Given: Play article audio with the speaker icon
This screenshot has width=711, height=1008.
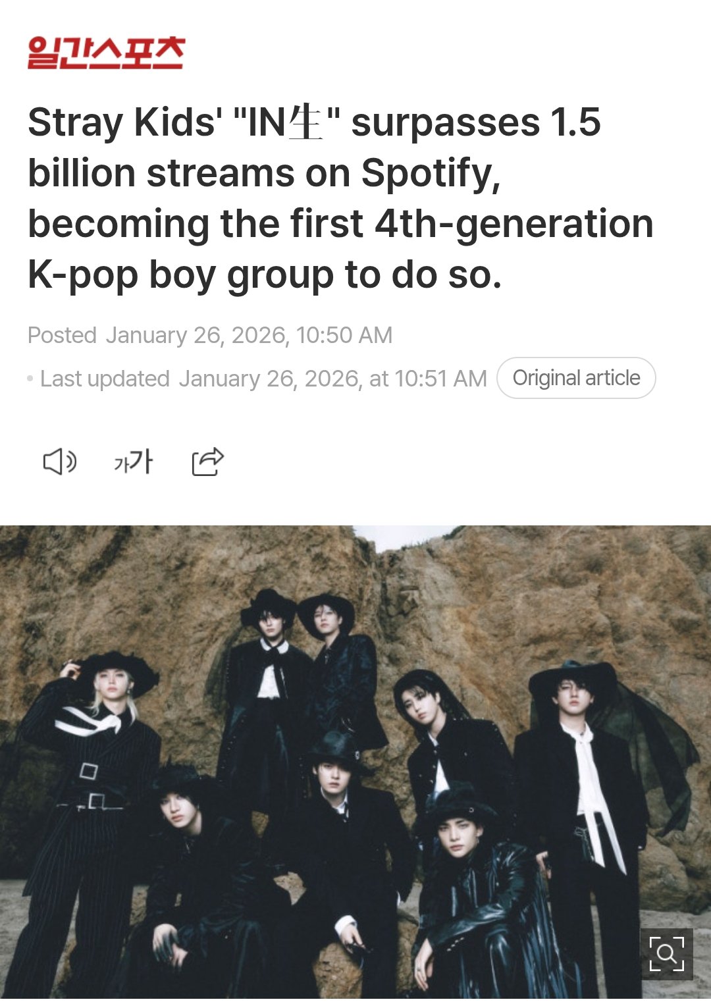Looking at the screenshot, I should click(x=60, y=462).
